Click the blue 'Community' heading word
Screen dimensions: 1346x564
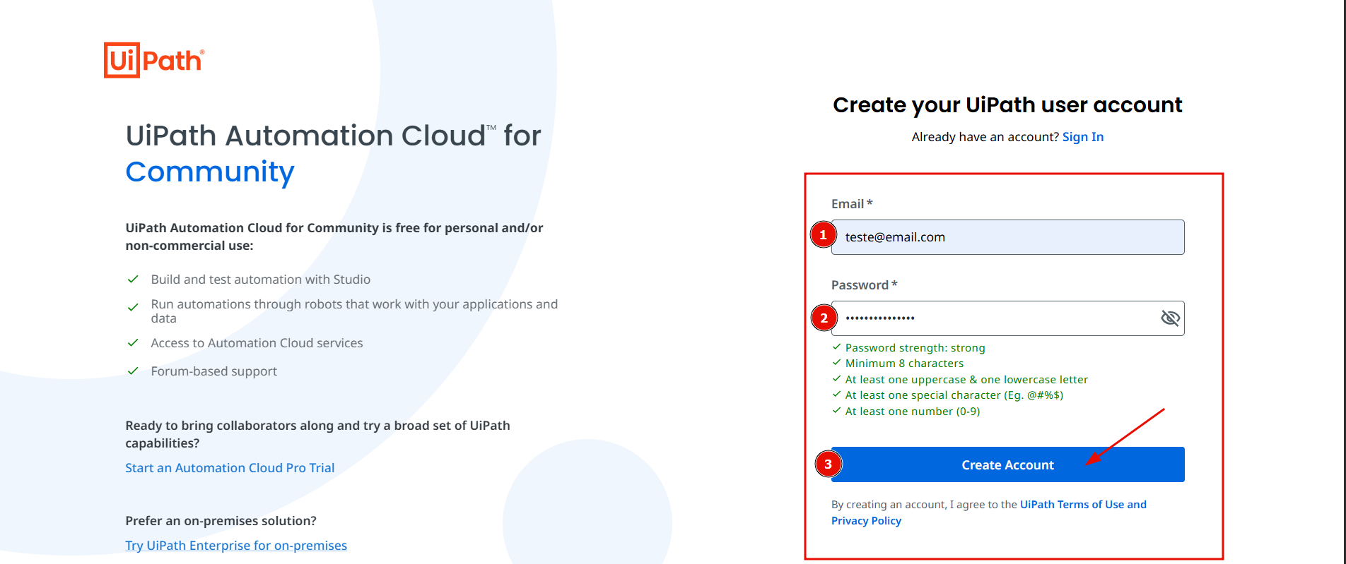click(x=210, y=172)
